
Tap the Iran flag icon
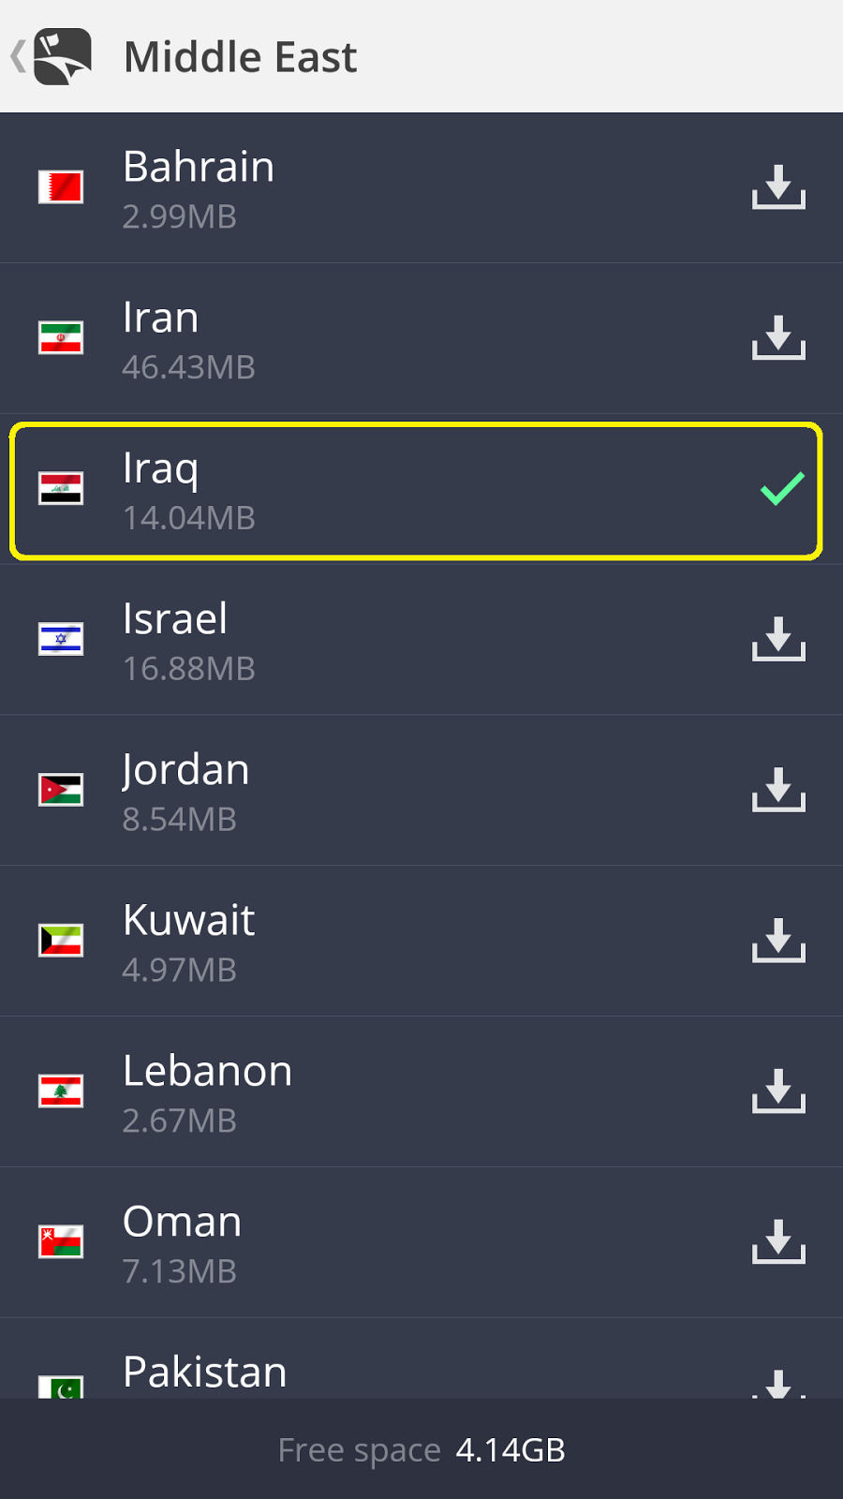[x=61, y=337]
